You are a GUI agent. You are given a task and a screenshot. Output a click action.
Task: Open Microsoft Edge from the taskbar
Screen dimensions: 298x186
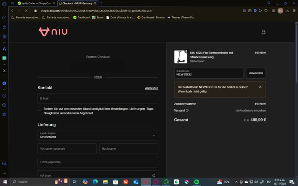[x=95, y=182]
